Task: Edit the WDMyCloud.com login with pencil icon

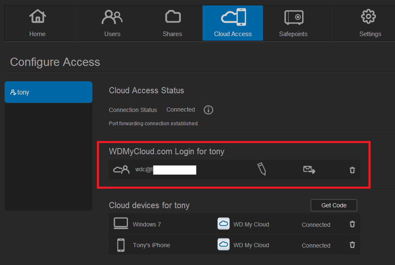Action: pos(262,169)
